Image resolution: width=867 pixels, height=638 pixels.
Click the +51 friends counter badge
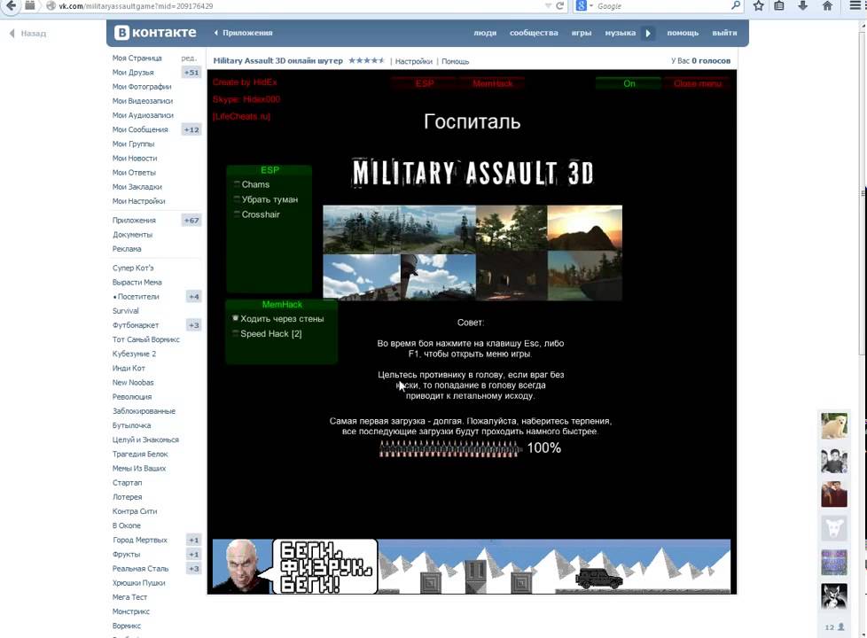click(x=191, y=73)
